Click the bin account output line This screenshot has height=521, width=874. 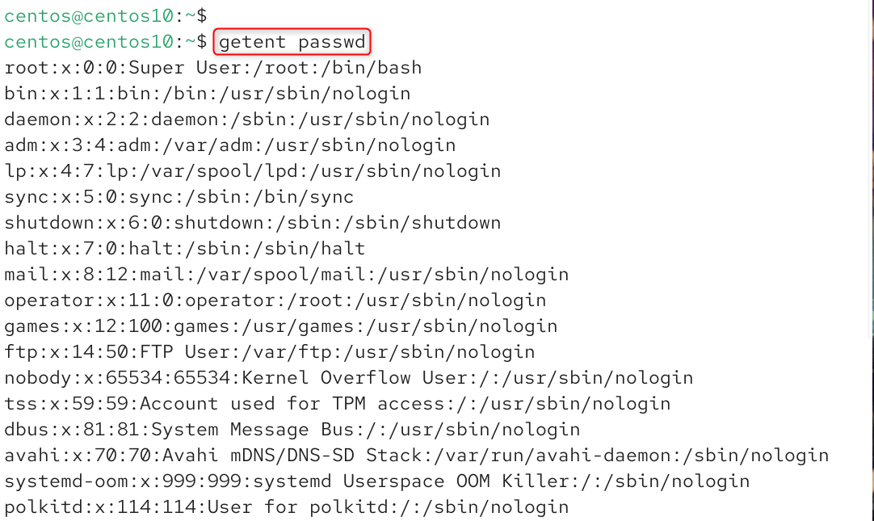[207, 94]
